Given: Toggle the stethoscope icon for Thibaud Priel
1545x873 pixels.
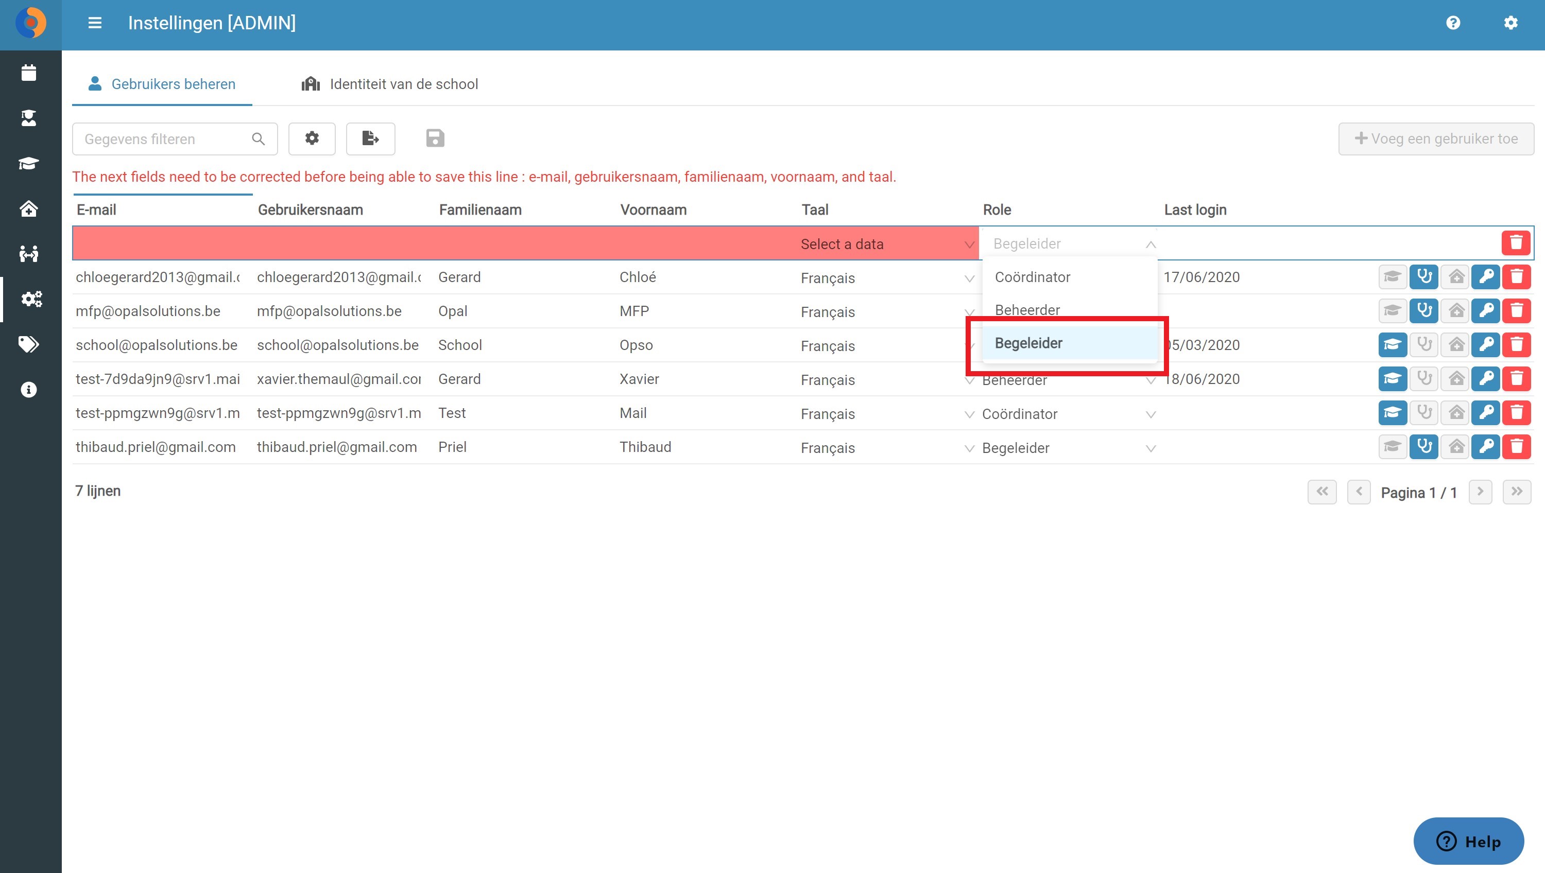Looking at the screenshot, I should pyautogui.click(x=1424, y=447).
